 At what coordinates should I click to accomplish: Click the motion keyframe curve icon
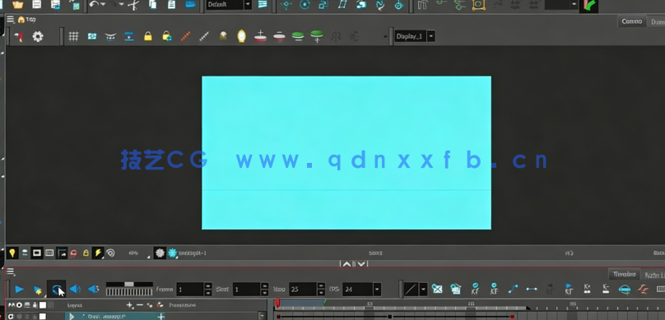point(513,289)
